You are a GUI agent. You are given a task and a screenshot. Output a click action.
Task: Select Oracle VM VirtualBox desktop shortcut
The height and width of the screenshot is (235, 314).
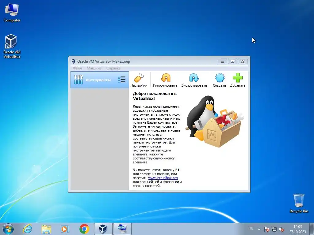[12, 47]
